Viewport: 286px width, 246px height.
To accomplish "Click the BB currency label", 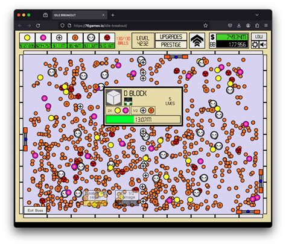I will (212, 45).
